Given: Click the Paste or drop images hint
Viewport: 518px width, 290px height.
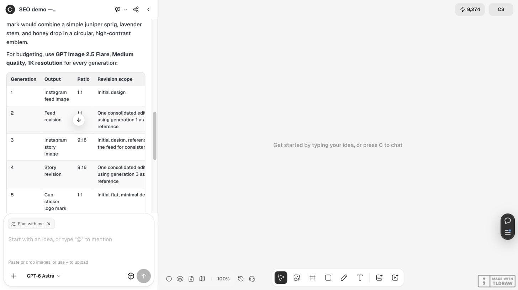Looking at the screenshot, I should point(48,262).
